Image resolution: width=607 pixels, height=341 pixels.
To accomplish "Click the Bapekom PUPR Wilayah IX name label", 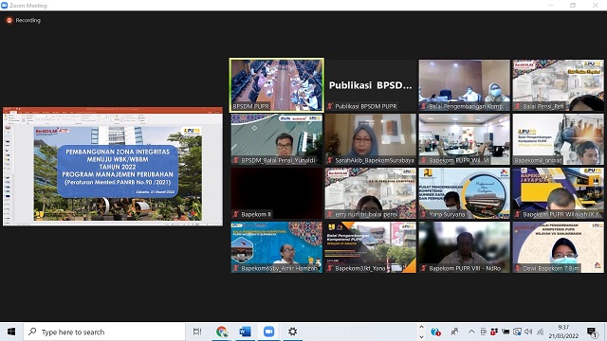I will (561, 214).
